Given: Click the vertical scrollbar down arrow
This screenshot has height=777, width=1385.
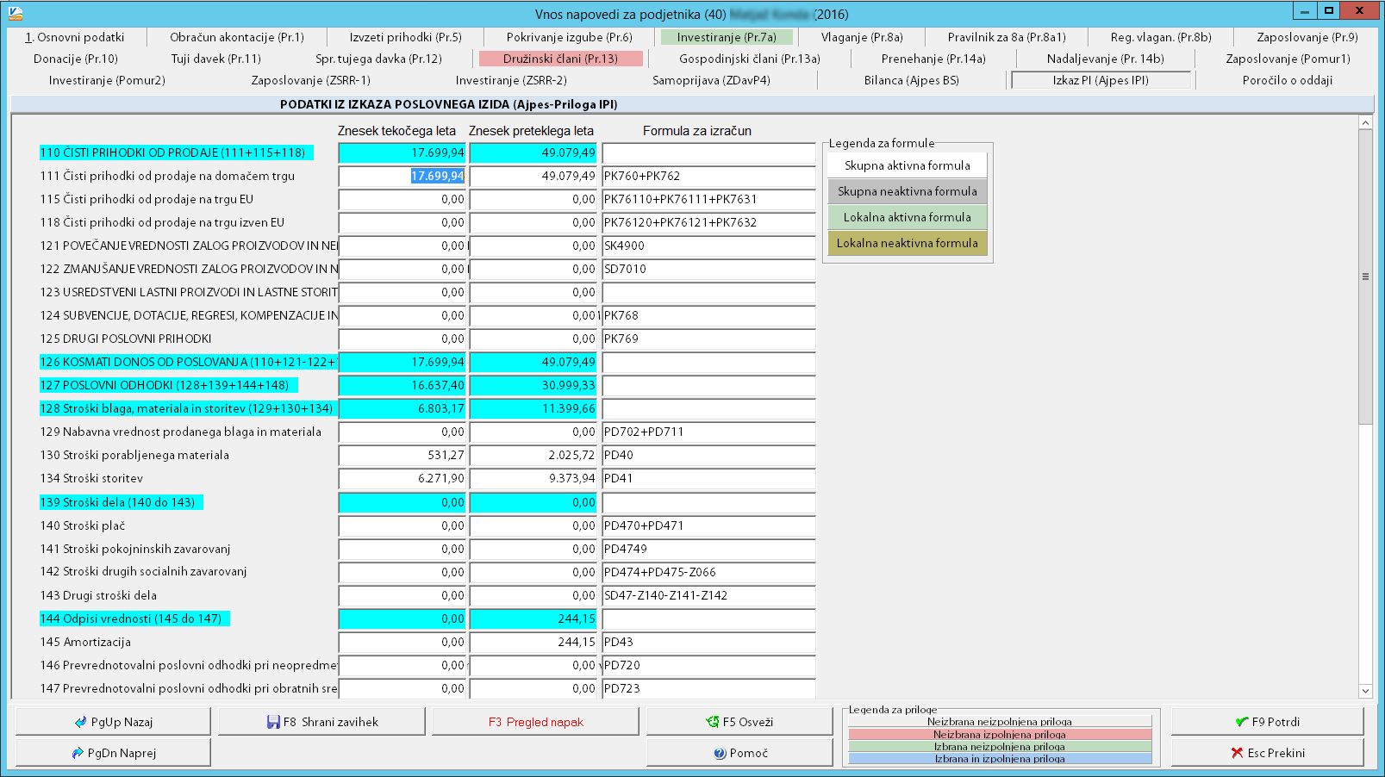Looking at the screenshot, I should click(1365, 691).
